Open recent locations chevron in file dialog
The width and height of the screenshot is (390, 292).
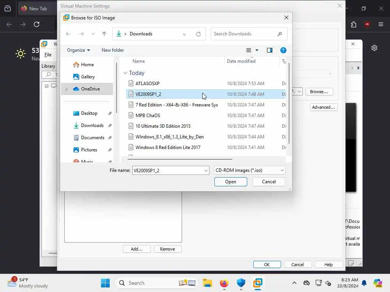click(93, 34)
